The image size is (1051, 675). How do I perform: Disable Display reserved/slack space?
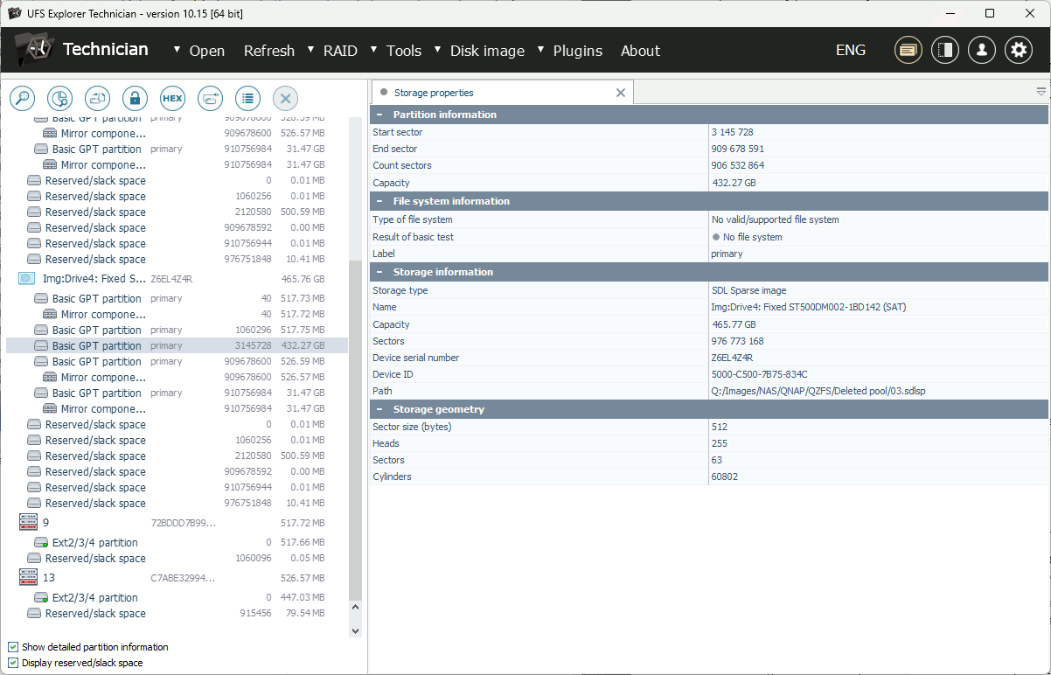[x=12, y=662]
